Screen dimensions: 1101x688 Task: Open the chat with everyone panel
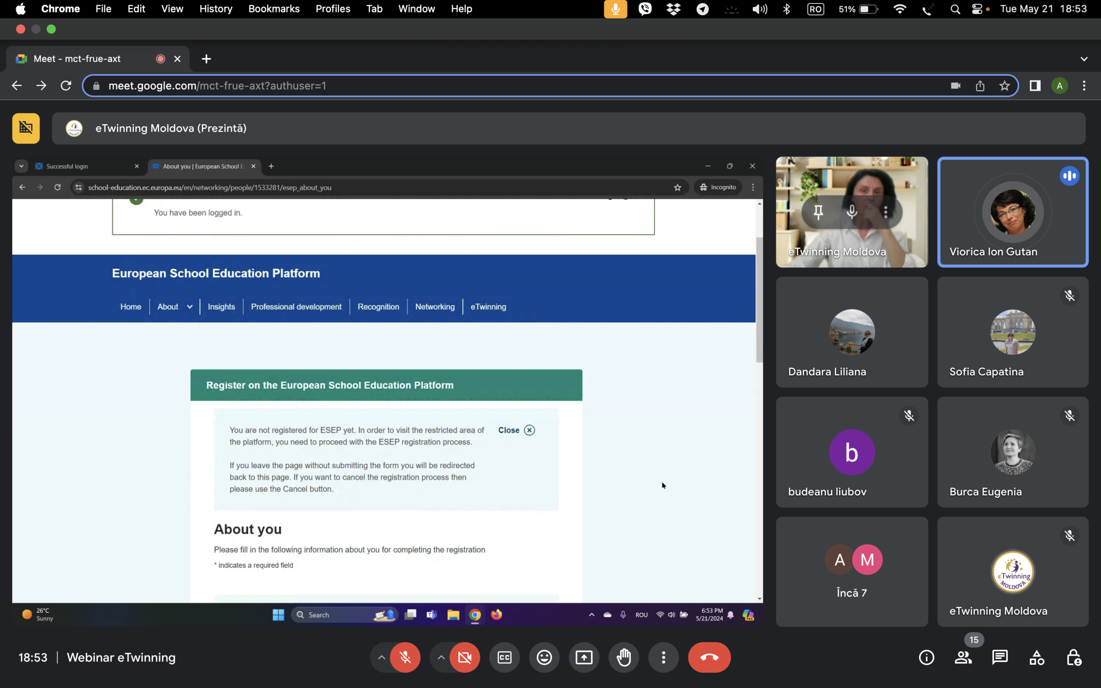(1000, 657)
